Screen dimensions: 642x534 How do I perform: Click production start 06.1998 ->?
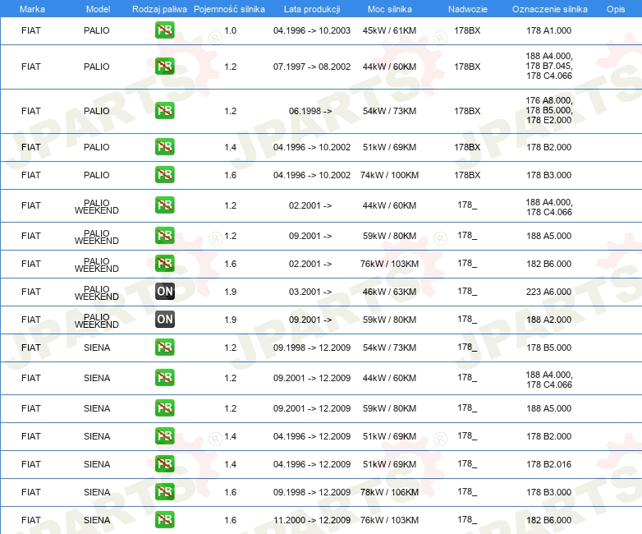(310, 111)
